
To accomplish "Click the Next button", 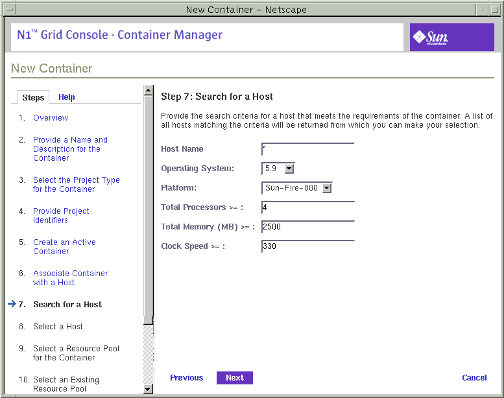I will coord(235,378).
